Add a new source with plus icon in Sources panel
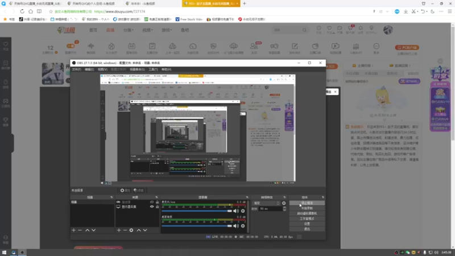This screenshot has width=455, height=256. [119, 230]
